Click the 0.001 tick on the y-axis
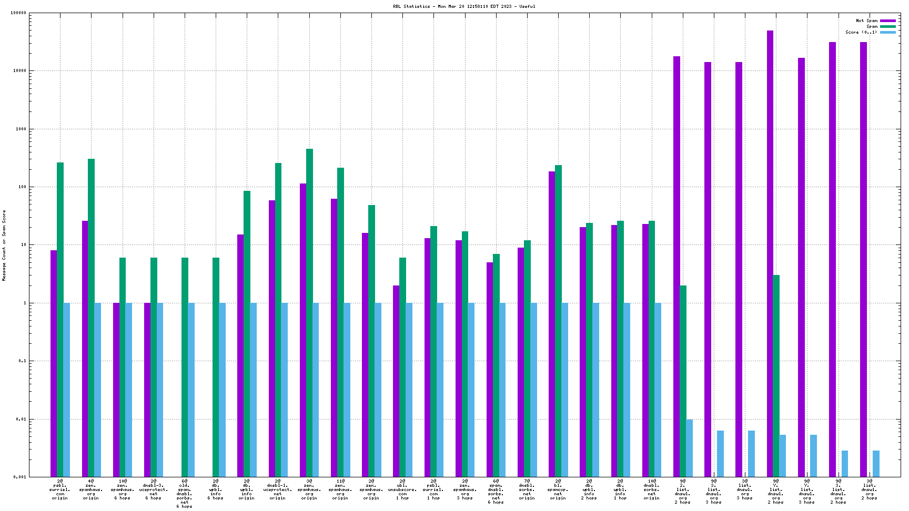Viewport: 909px width, 511px height. coord(20,477)
